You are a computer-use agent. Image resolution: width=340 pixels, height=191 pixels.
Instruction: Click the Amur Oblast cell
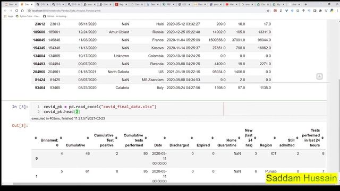click(119, 32)
